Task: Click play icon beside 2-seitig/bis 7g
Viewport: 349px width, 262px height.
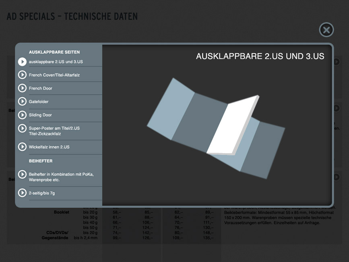Action: click(22, 193)
